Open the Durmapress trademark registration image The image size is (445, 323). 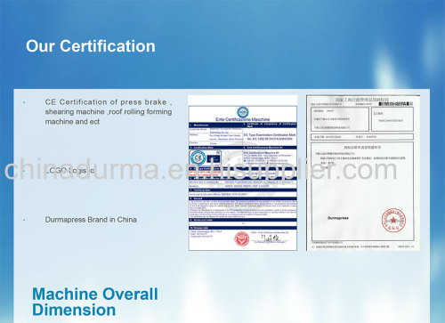363,173
